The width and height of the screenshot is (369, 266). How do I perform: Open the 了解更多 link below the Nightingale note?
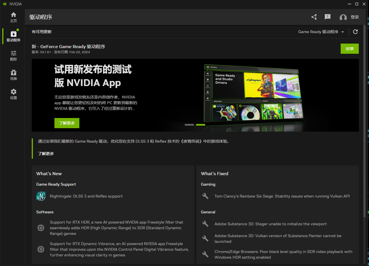tap(46, 154)
